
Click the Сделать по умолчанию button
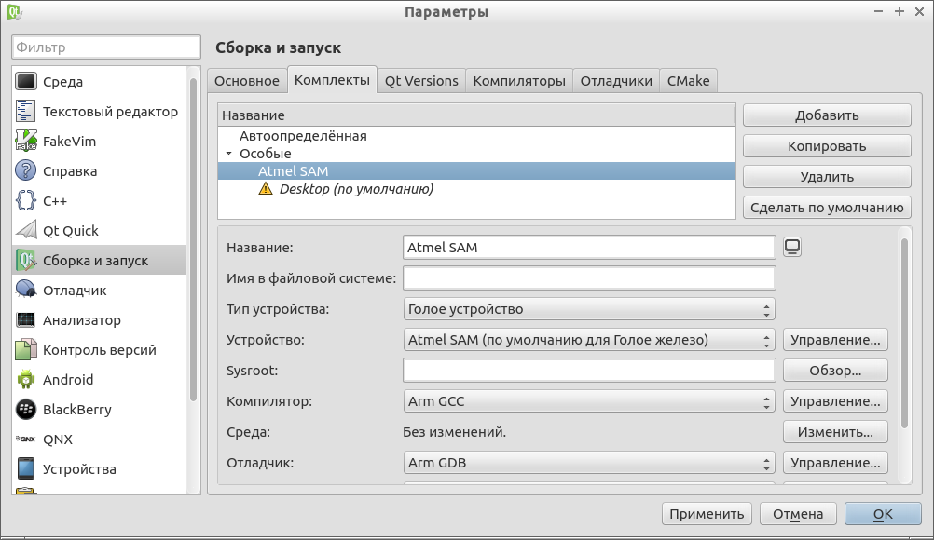(x=826, y=207)
